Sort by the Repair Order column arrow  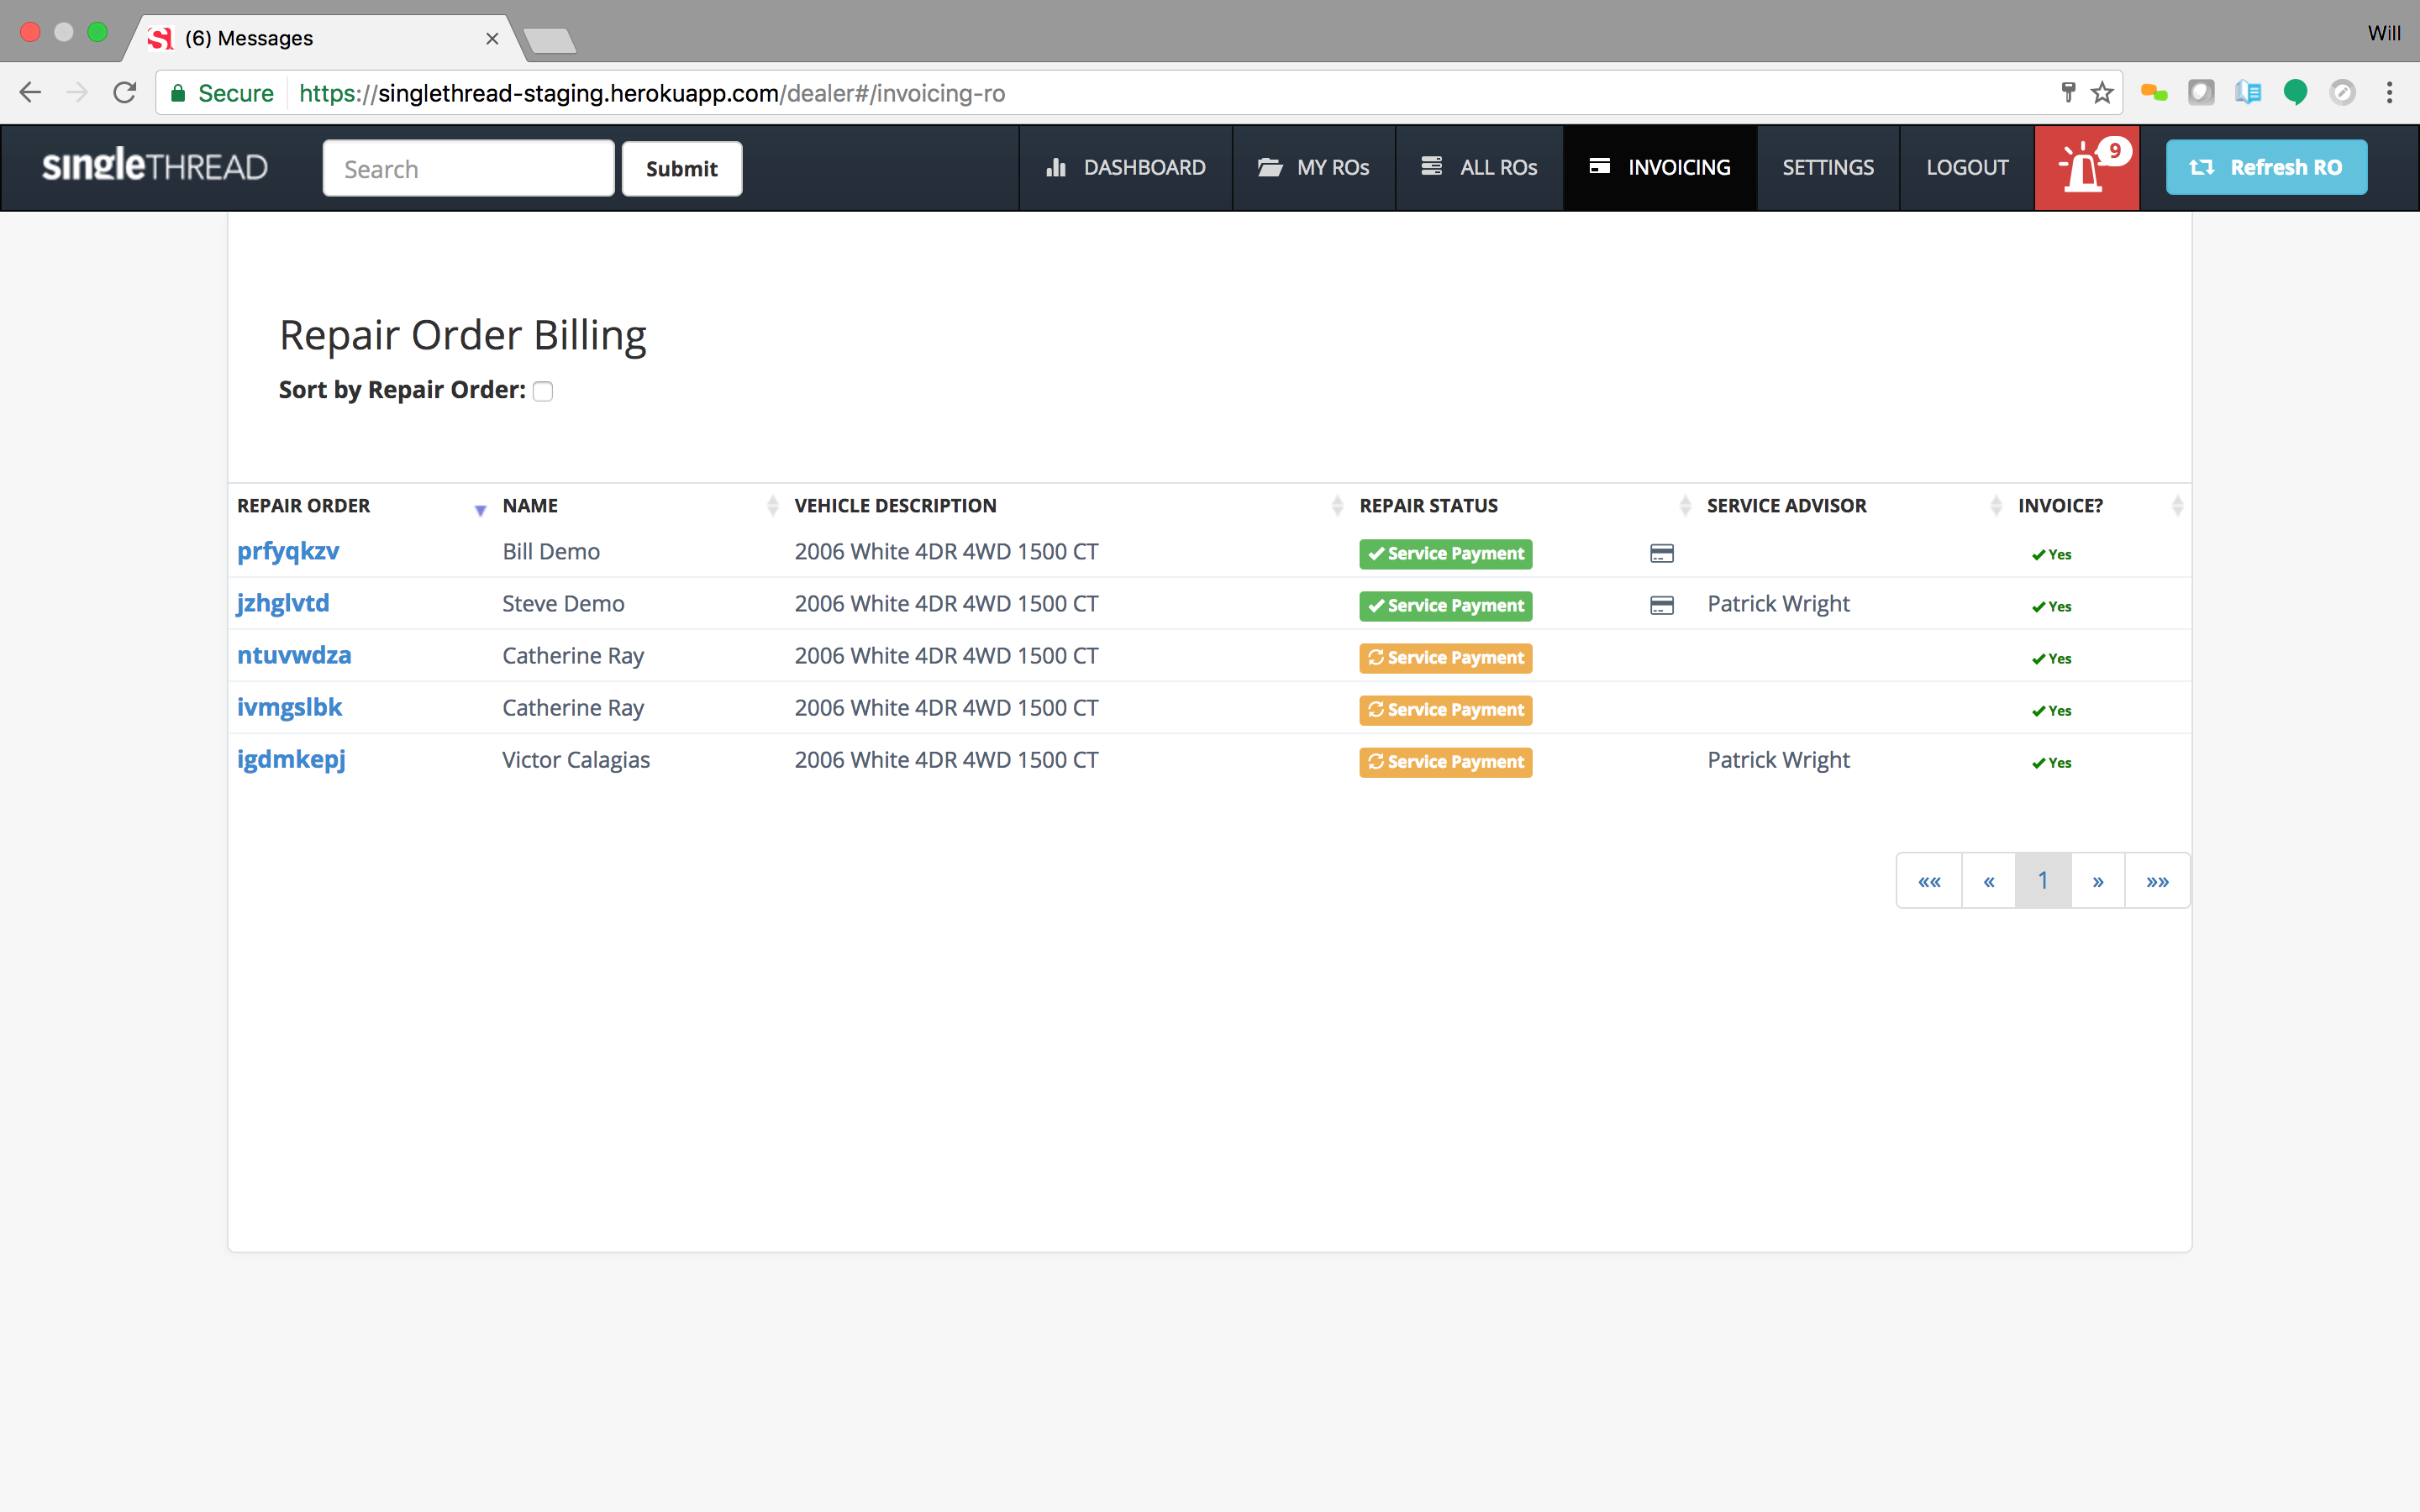(480, 510)
